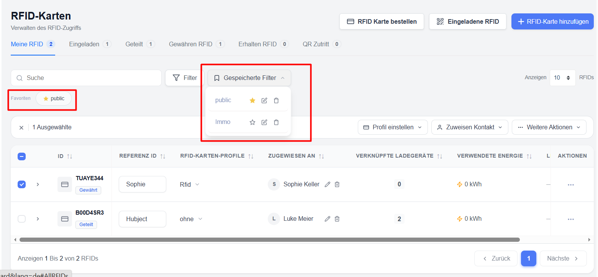Viewport: 598px width, 277px height.
Task: Expand the TUAYE344 row details
Action: (x=38, y=184)
